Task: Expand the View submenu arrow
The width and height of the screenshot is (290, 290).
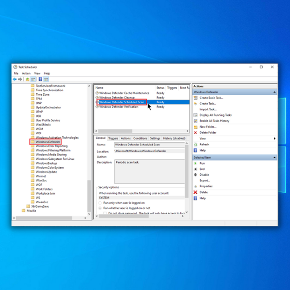Action: (275, 138)
